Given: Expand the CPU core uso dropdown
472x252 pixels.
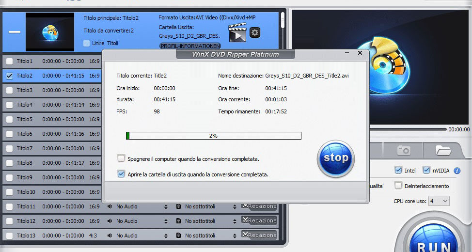Looking at the screenshot, I should point(438,201).
